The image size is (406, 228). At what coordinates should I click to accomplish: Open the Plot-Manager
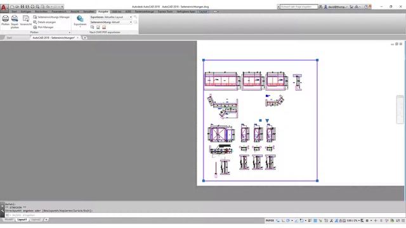coord(43,27)
